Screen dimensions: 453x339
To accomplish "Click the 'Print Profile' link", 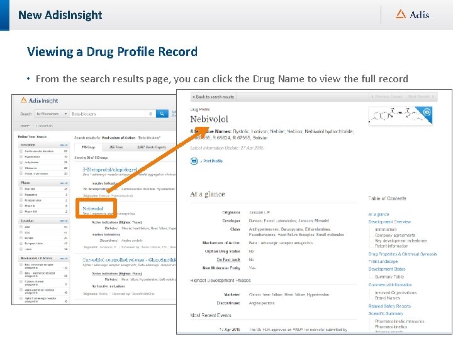I will tap(211, 161).
